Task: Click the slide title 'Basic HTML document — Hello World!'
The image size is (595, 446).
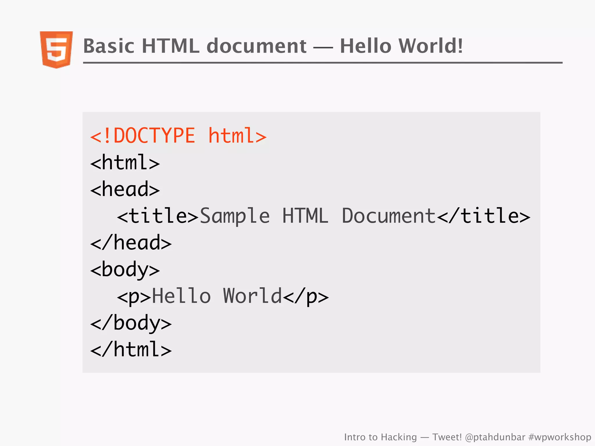Action: 273,46
